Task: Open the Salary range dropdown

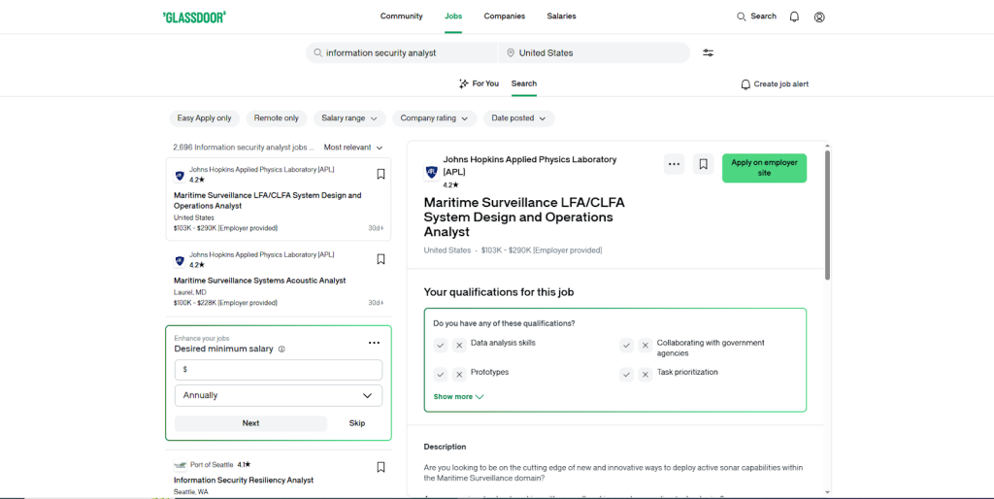Action: pyautogui.click(x=349, y=117)
